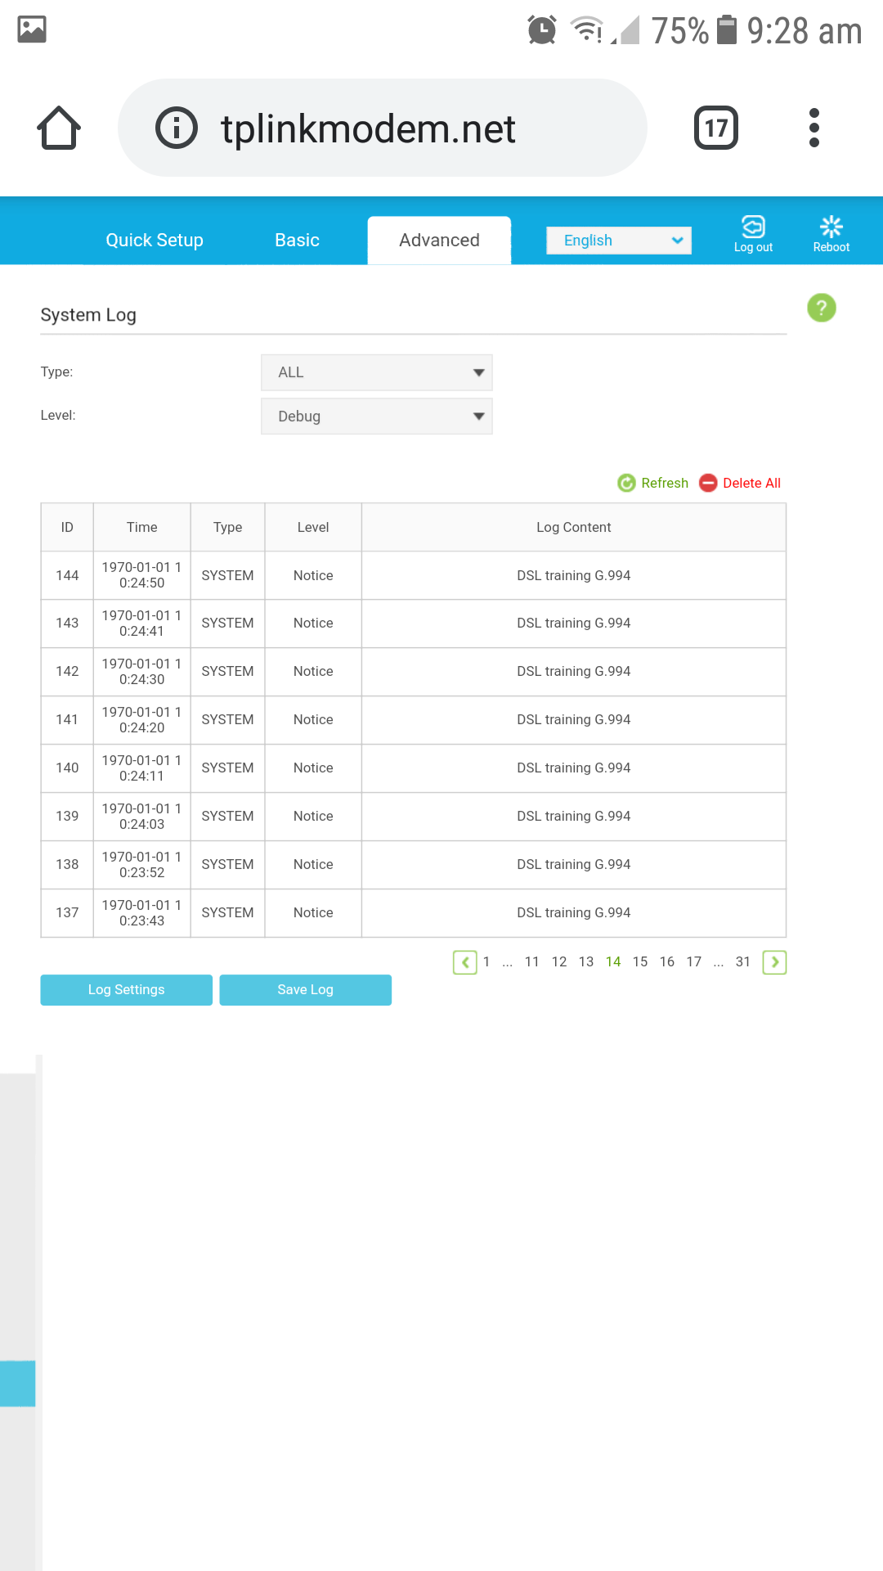Click the Log Settings button

coord(127,990)
